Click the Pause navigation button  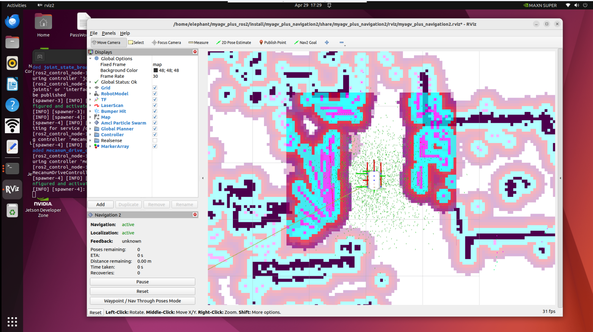pos(142,282)
